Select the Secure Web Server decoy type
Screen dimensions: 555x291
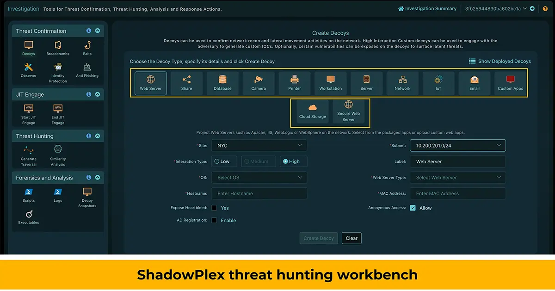(x=349, y=111)
